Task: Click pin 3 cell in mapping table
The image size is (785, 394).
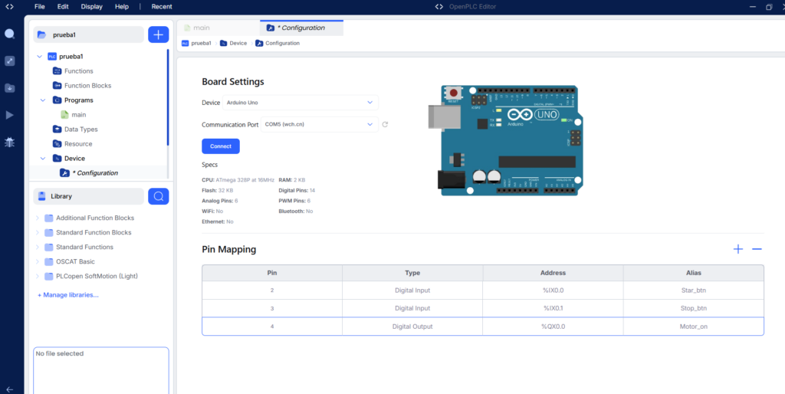Action: pos(272,308)
